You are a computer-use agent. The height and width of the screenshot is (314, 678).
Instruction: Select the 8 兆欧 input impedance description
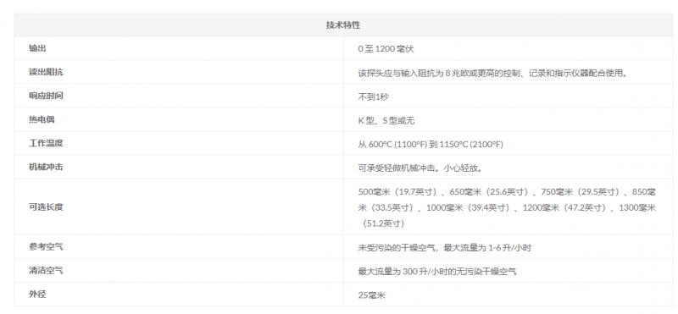pos(492,73)
